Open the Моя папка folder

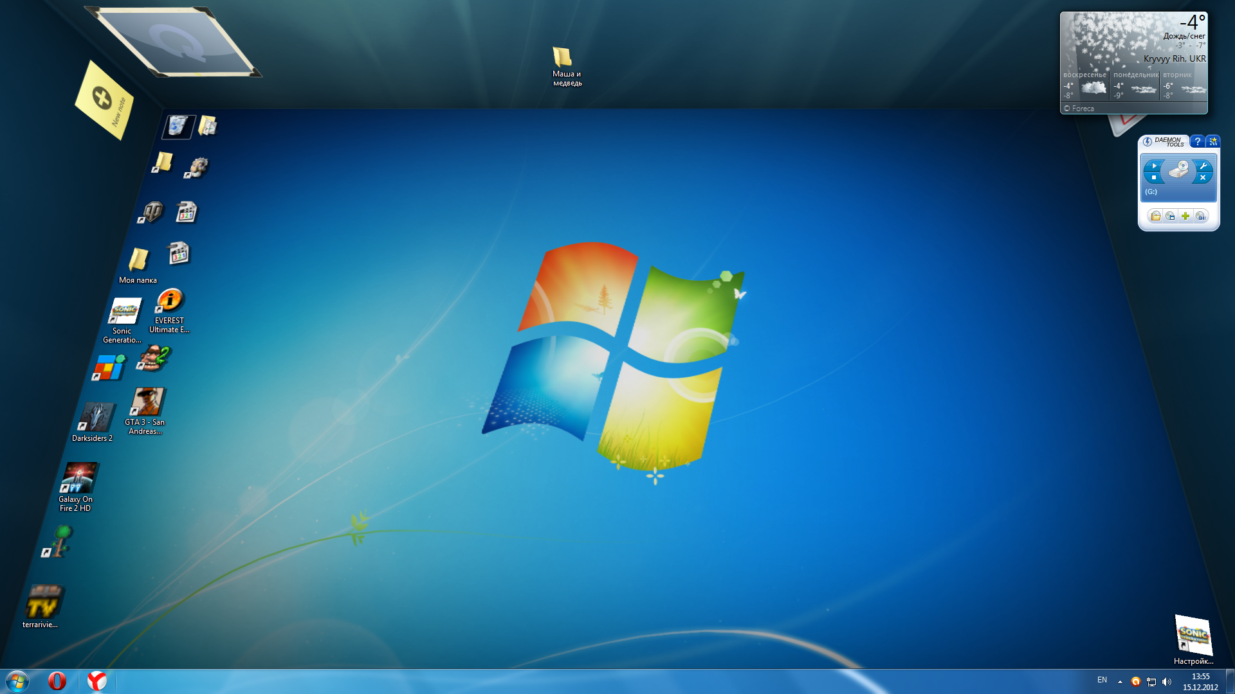pyautogui.click(x=138, y=266)
